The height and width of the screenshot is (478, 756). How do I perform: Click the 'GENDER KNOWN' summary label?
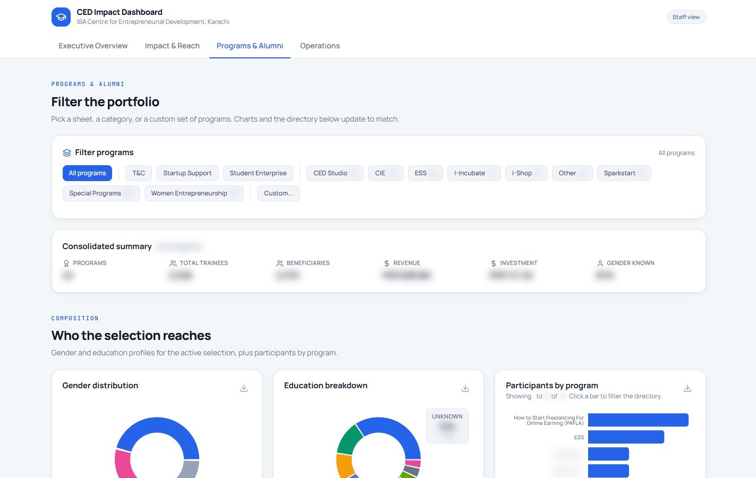631,263
